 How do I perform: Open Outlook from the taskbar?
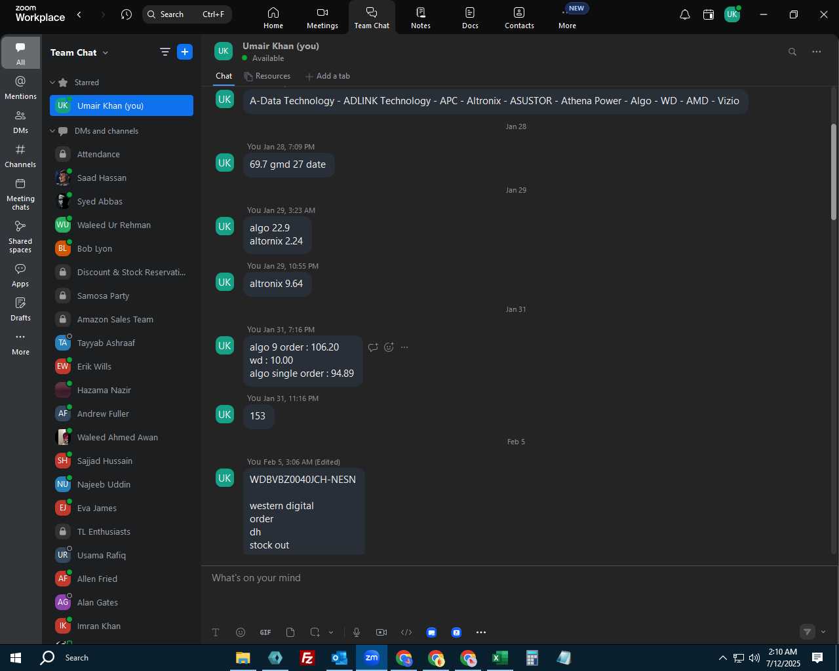pyautogui.click(x=339, y=658)
